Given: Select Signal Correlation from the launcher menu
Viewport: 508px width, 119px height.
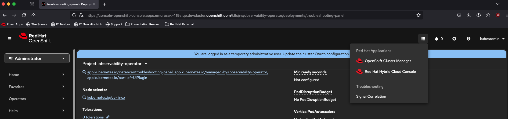Looking at the screenshot, I should click(x=371, y=96).
